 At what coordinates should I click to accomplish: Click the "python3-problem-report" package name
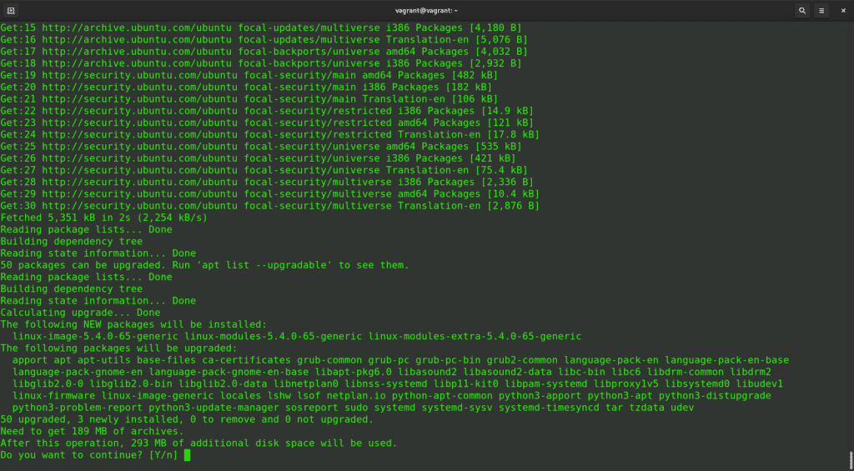tap(78, 408)
